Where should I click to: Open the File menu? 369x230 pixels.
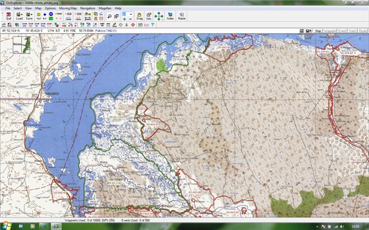click(x=7, y=8)
